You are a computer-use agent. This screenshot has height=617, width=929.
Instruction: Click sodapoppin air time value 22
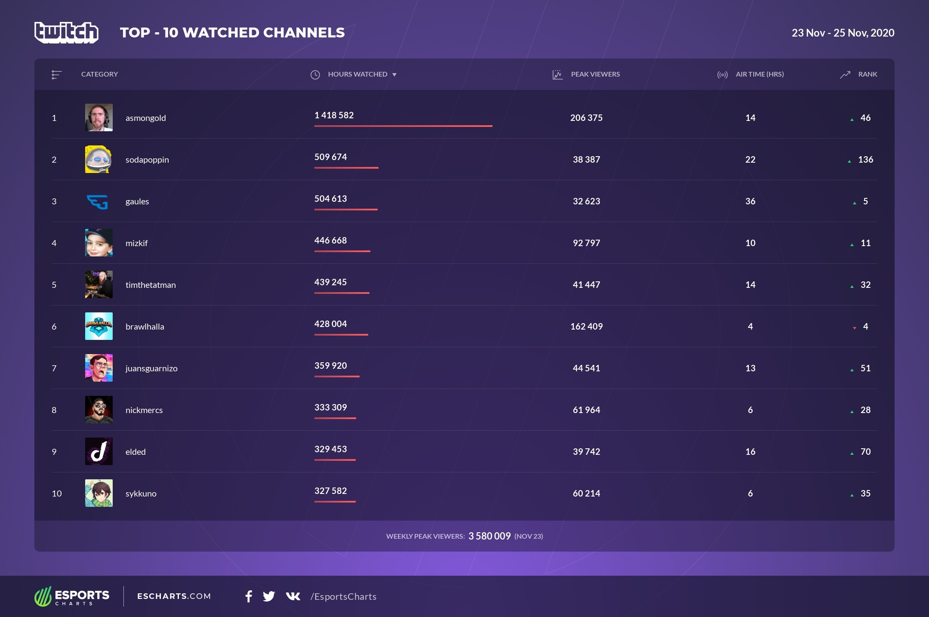750,159
